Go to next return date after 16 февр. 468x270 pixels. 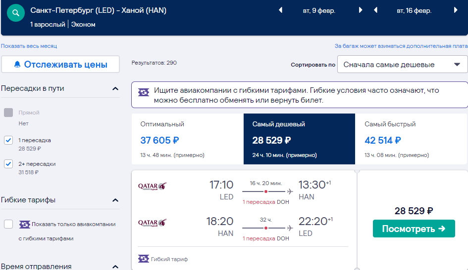[x=456, y=10]
